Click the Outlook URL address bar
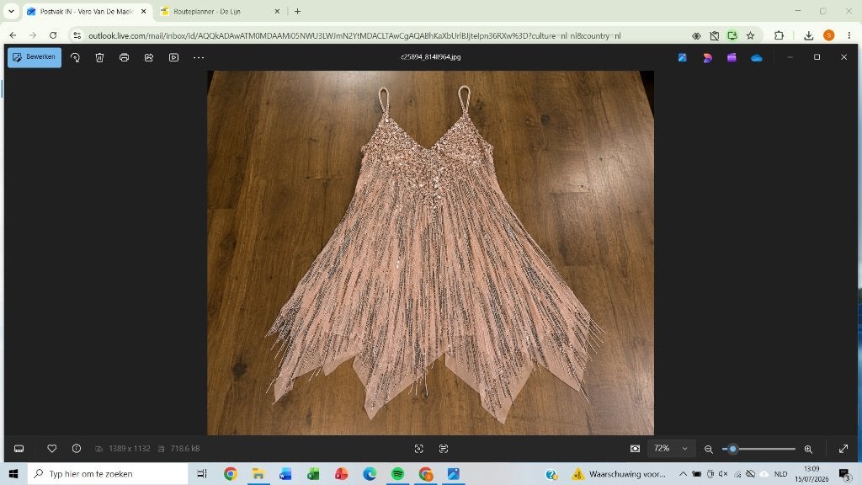The image size is (862, 485). pyautogui.click(x=354, y=35)
